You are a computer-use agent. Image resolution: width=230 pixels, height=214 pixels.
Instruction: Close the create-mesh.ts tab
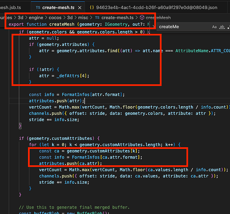point(80,8)
